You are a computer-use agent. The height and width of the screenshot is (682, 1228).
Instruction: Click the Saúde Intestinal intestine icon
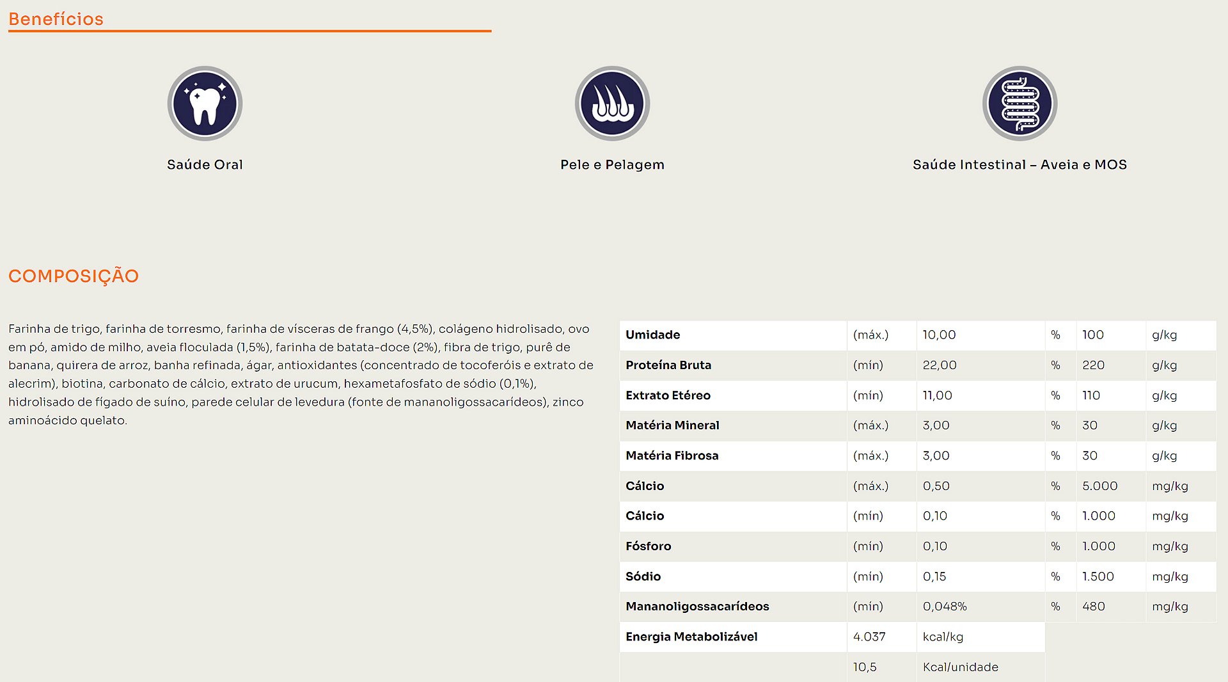[x=1019, y=104]
